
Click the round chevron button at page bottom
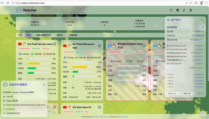click(x=203, y=114)
